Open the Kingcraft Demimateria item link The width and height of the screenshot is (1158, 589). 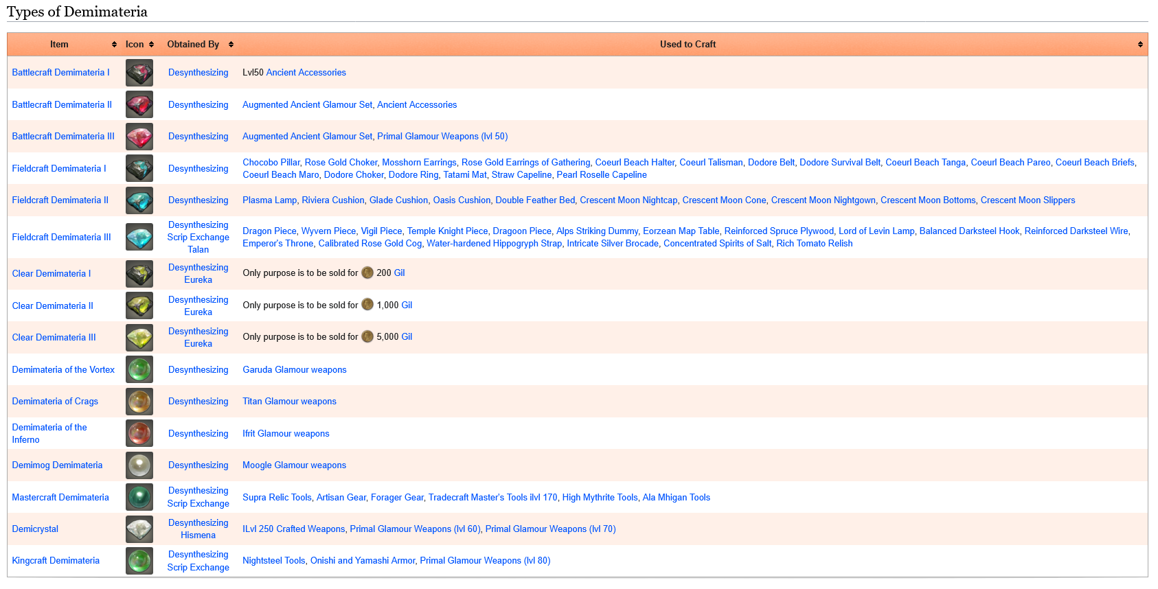[x=56, y=561]
